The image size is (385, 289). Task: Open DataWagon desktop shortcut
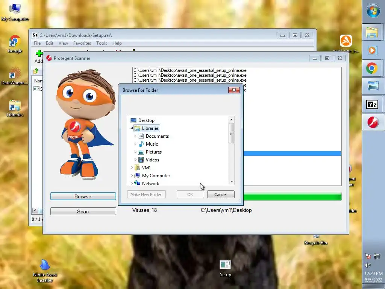pyautogui.click(x=15, y=76)
